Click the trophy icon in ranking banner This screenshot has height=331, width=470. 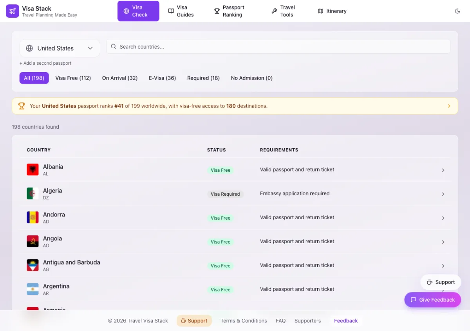tap(22, 106)
